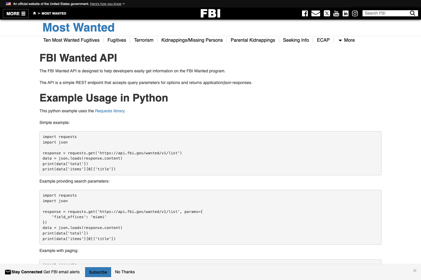Viewport: 421px width, 280px height.
Task: Open FBI's X (Twitter) profile icon
Action: pos(327,13)
